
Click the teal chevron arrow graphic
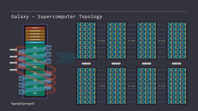click(x=66, y=58)
